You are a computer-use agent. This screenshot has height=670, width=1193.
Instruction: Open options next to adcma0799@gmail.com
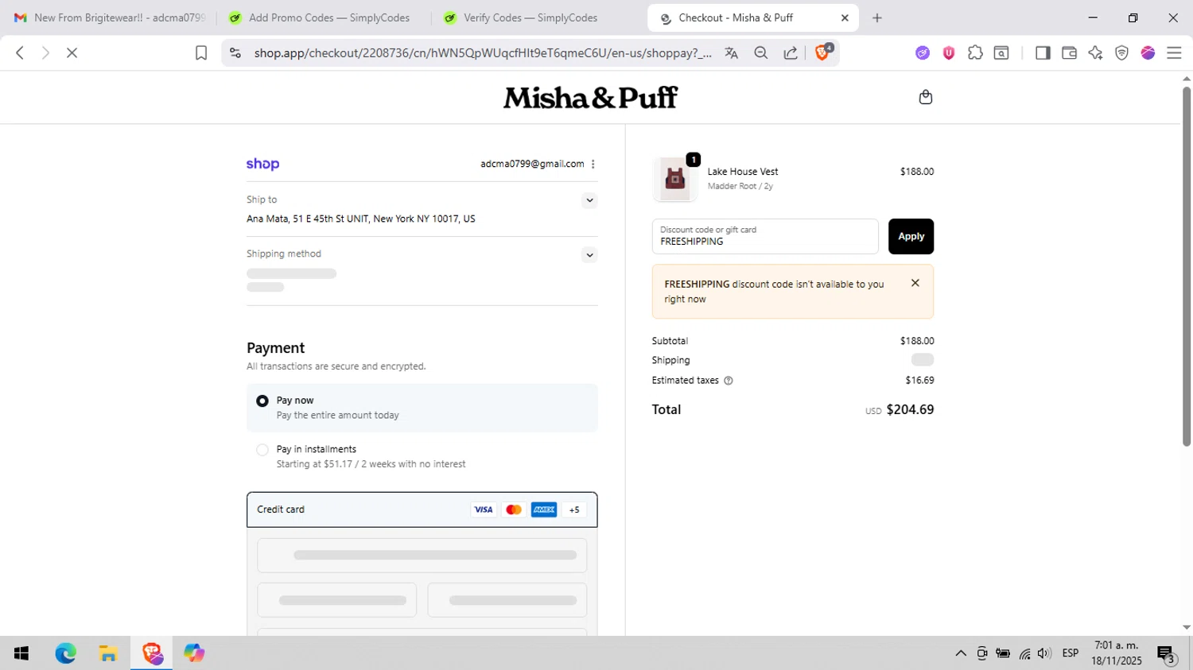pyautogui.click(x=593, y=164)
